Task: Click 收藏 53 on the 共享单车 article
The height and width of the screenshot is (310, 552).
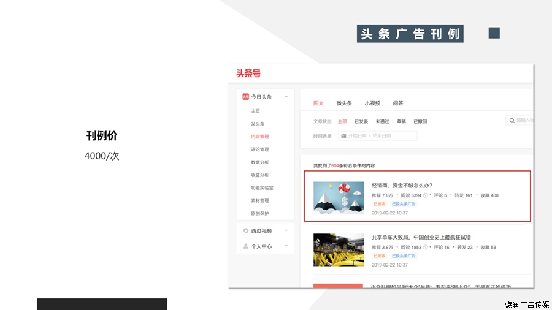Action: tap(488, 248)
